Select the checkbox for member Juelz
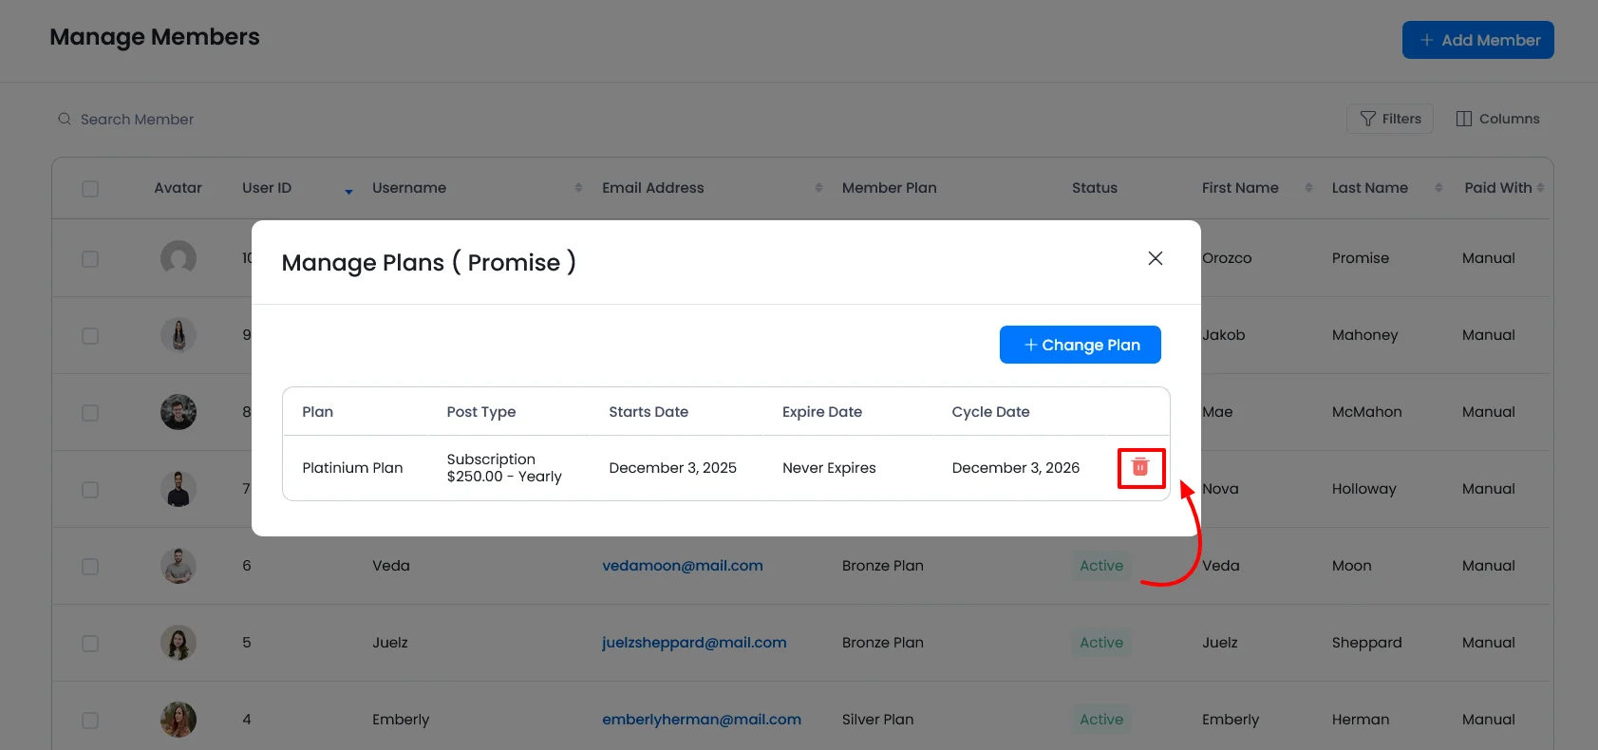The image size is (1598, 750). (x=90, y=644)
